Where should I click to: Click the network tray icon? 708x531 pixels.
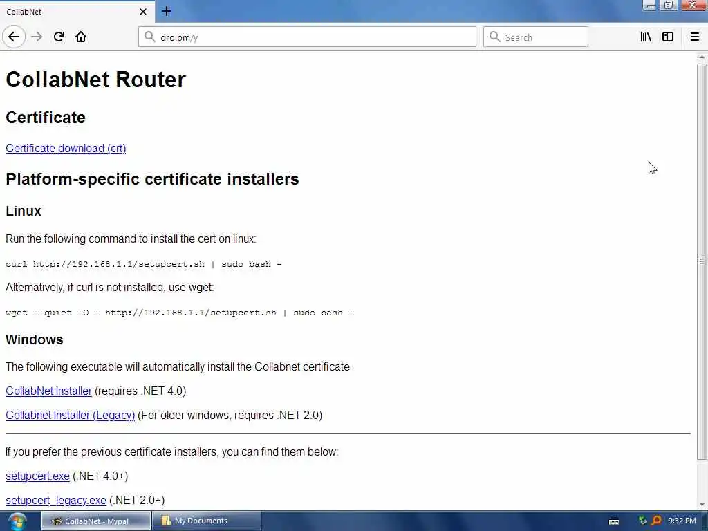pos(642,521)
